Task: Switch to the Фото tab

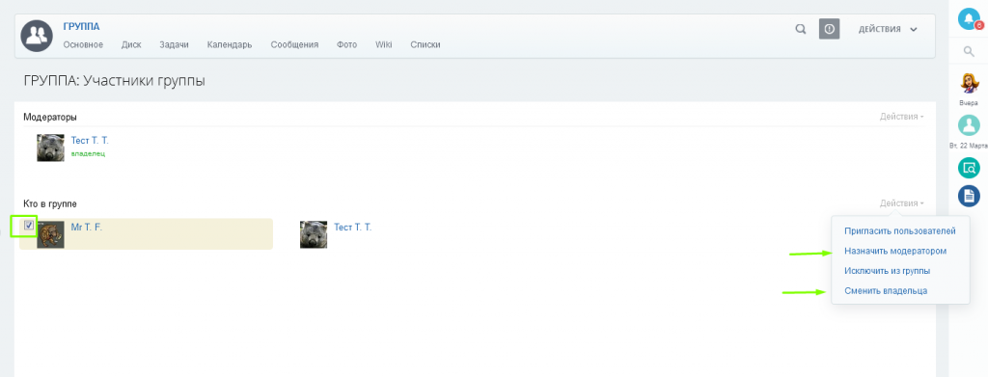Action: coord(346,44)
